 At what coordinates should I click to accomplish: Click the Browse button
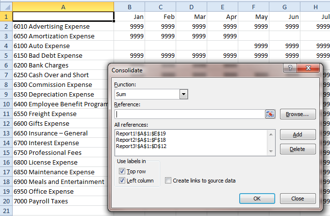tap(297, 114)
